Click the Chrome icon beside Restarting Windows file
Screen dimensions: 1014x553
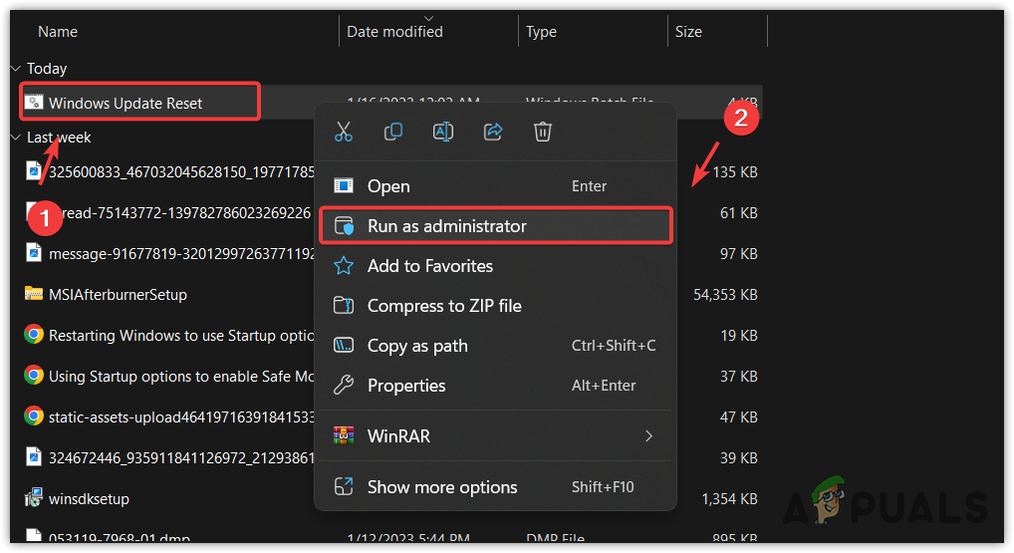[x=33, y=336]
